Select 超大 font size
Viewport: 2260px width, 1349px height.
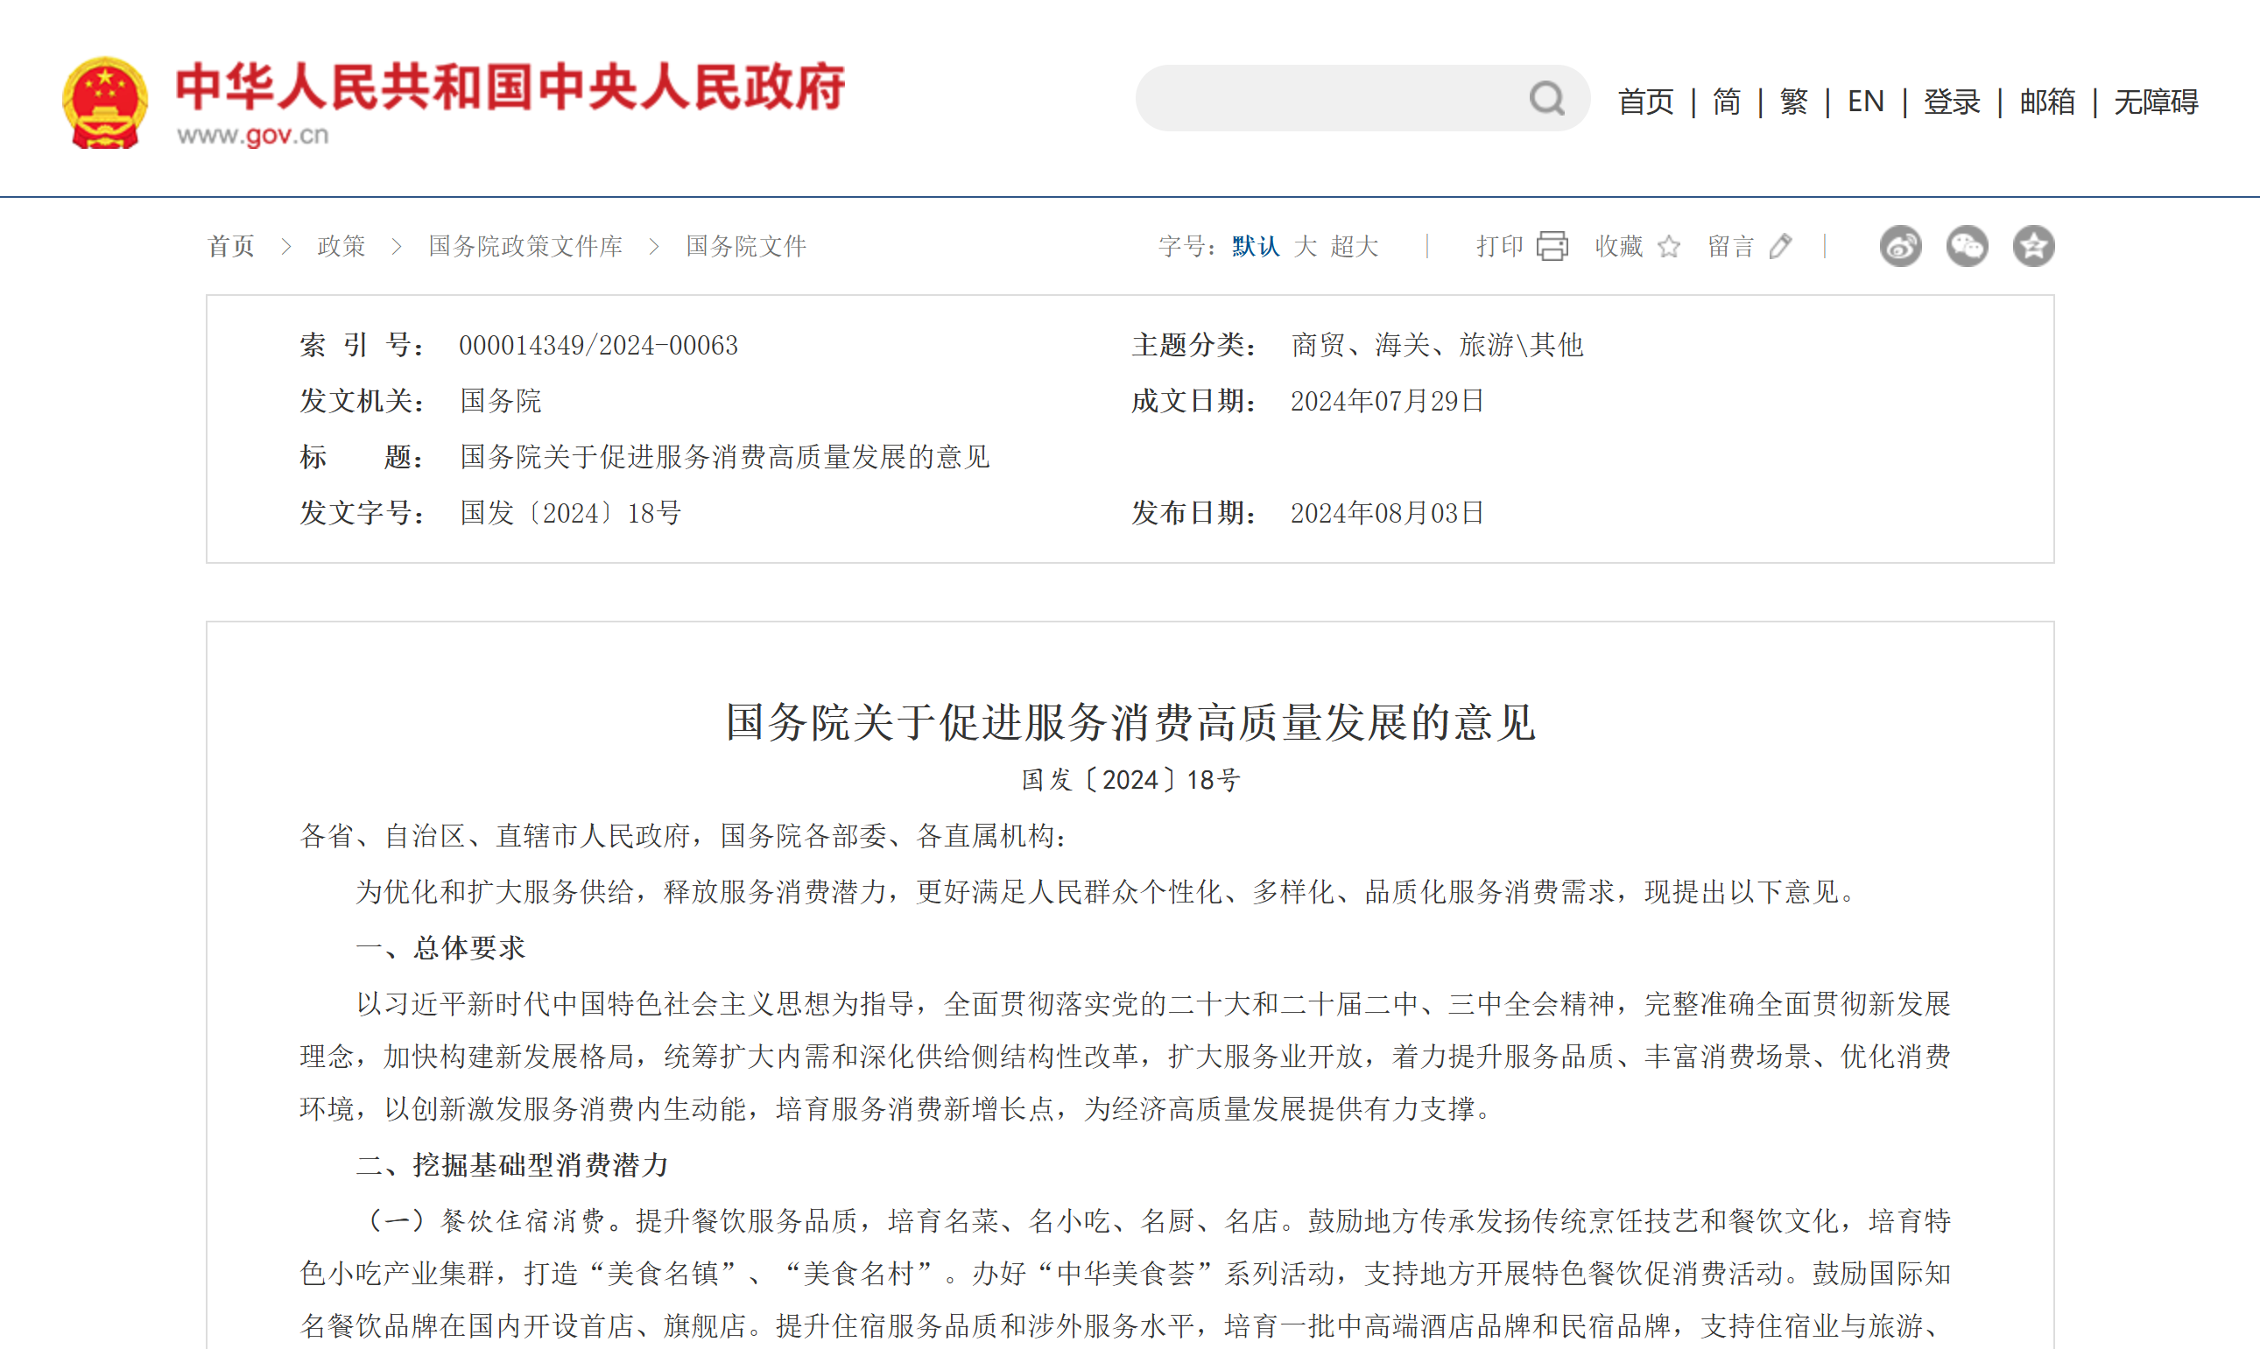1355,246
